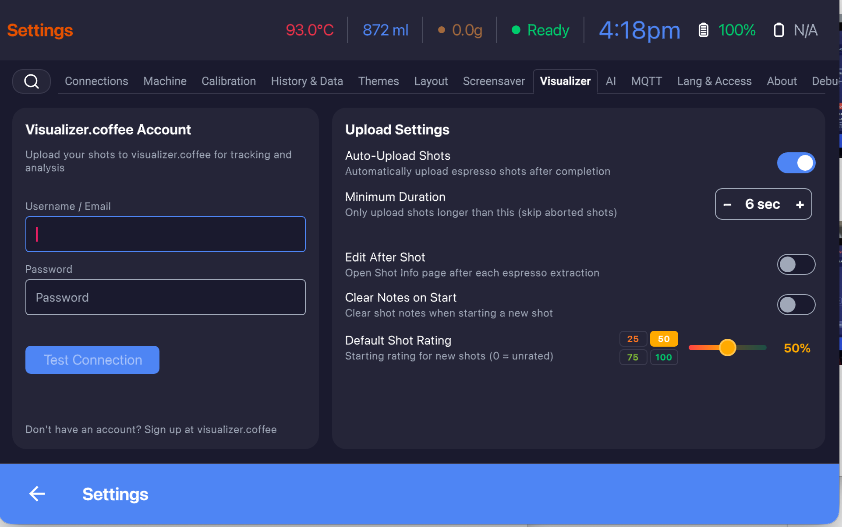Click the scale battery icon beside N/A
842x527 pixels.
778,30
